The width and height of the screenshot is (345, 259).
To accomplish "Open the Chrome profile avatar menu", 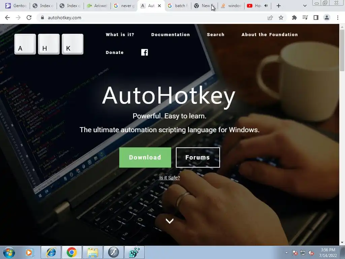I will click(x=327, y=18).
